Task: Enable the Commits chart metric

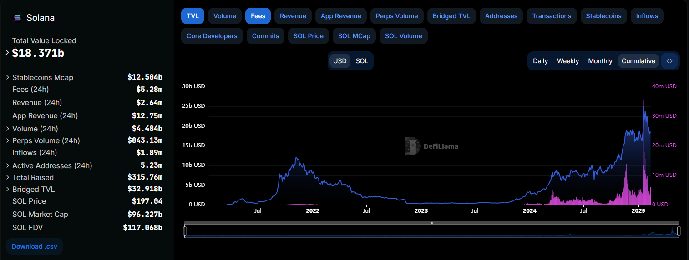Action: (265, 36)
